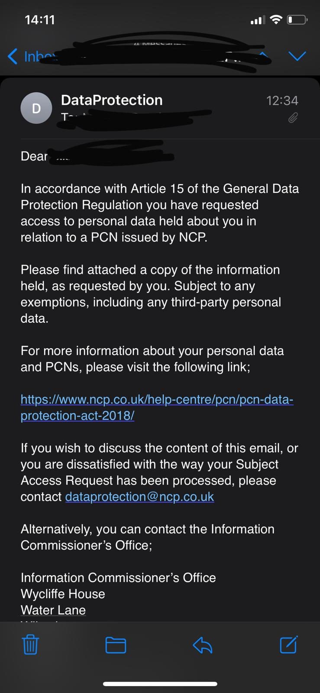Tap the Water Lane address link
Viewport: 320px width, 693px height.
53,610
